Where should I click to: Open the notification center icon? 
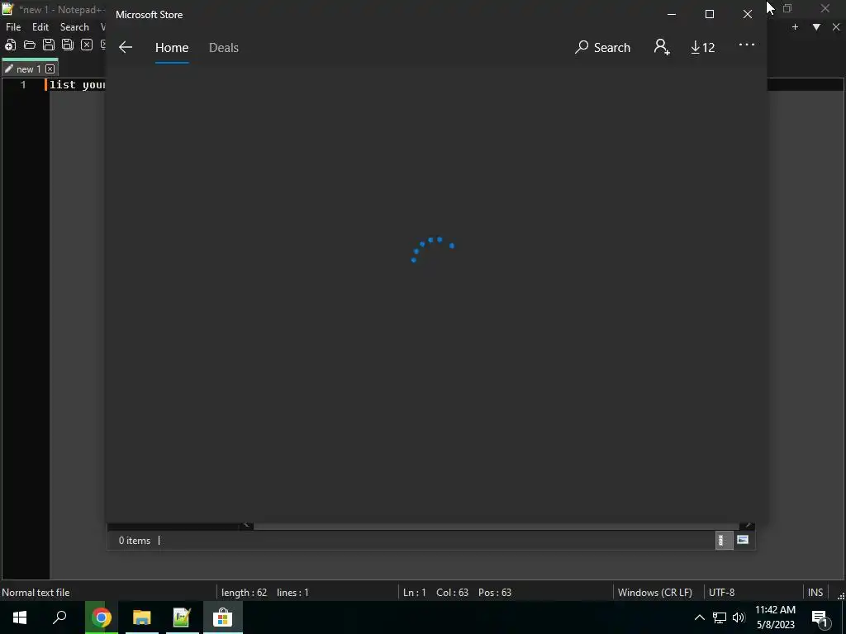pos(820,618)
